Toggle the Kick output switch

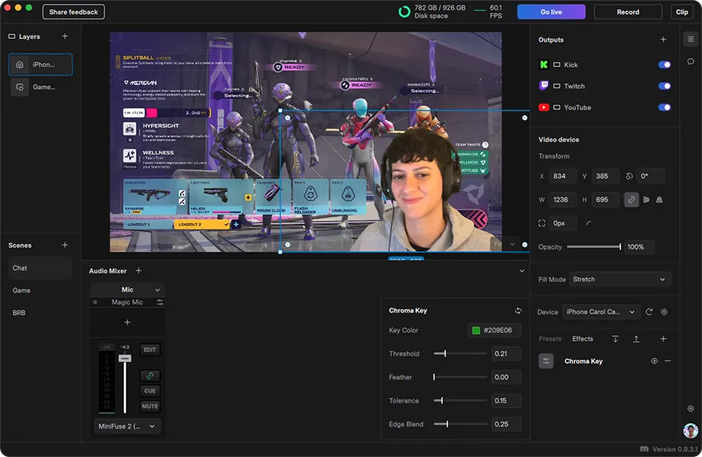(664, 65)
